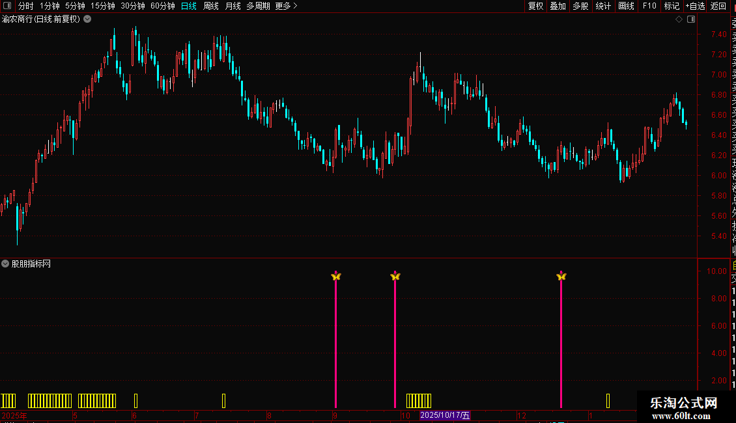Click the 渝农商行(日线.前复权) chart title
This screenshot has height=423, width=736.
click(41, 19)
